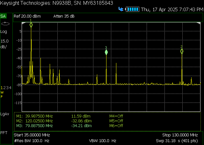Screen dimensions: 204x145
Task: Click M2 amplitude -32.86 dBm
Action: [x=82, y=121]
